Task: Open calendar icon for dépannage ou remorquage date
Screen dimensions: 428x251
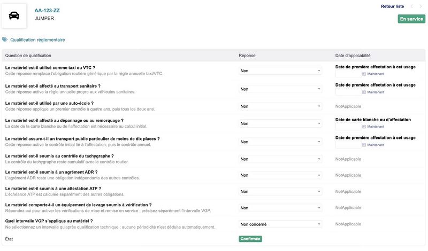Action: [x=364, y=127]
